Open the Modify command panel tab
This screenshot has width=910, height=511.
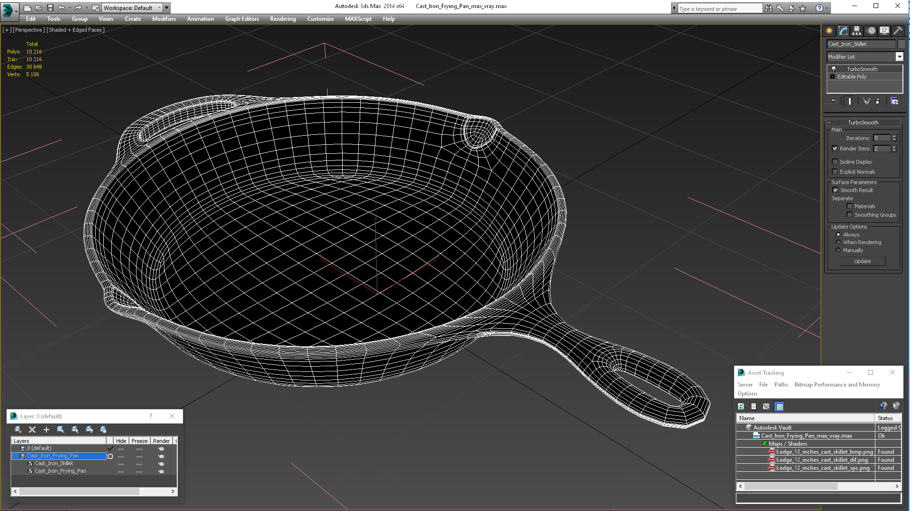click(x=843, y=31)
